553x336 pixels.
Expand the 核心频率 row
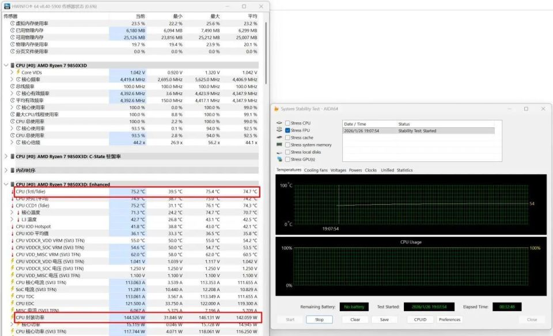coord(12,79)
